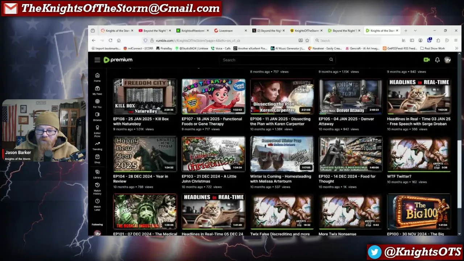Open EP105 - Denver Attaway title link
The height and width of the screenshot is (261, 464).
tap(346, 121)
